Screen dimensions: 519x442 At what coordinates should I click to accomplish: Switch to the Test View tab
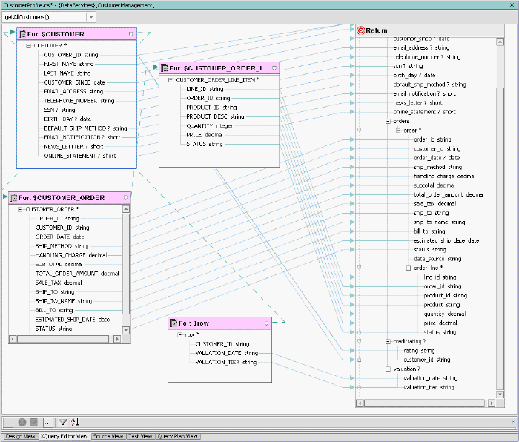(x=140, y=436)
